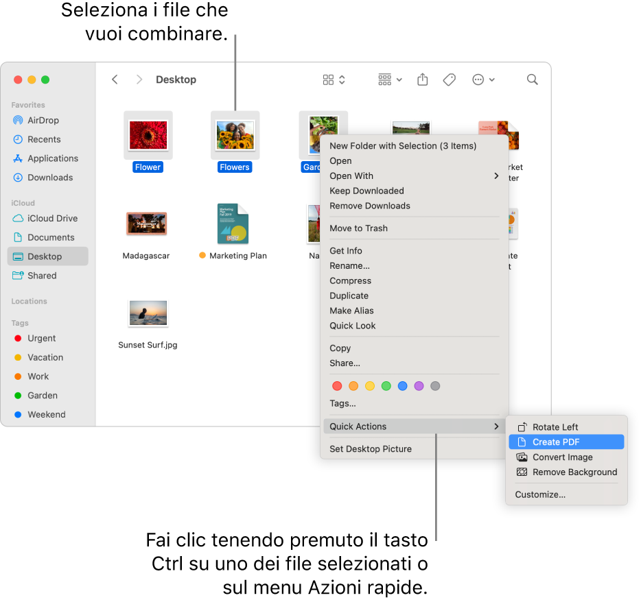Open the More actions ellipsis menu

[x=483, y=80]
